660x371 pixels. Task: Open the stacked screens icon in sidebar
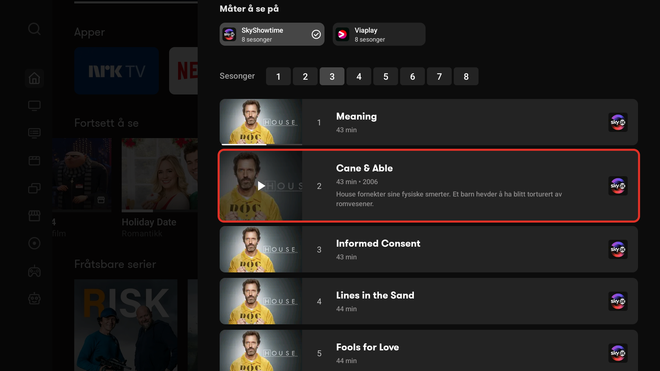coord(34,188)
